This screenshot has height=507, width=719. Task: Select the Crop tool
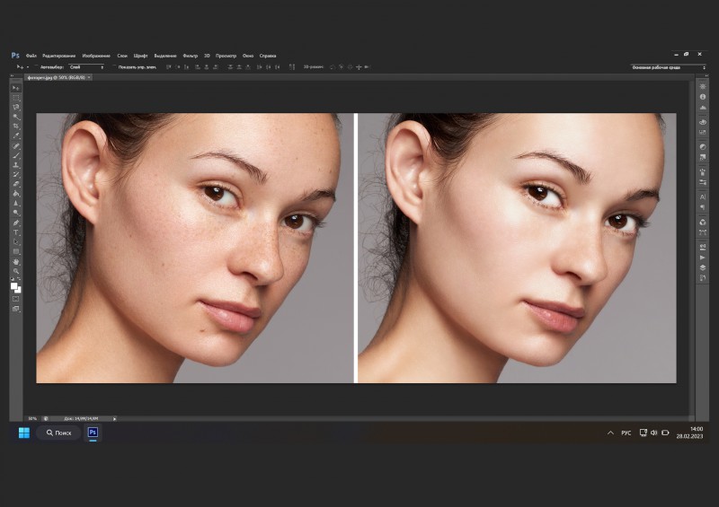point(16,127)
